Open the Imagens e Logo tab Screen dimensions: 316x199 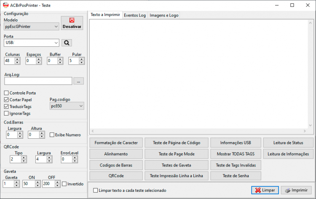point(164,15)
